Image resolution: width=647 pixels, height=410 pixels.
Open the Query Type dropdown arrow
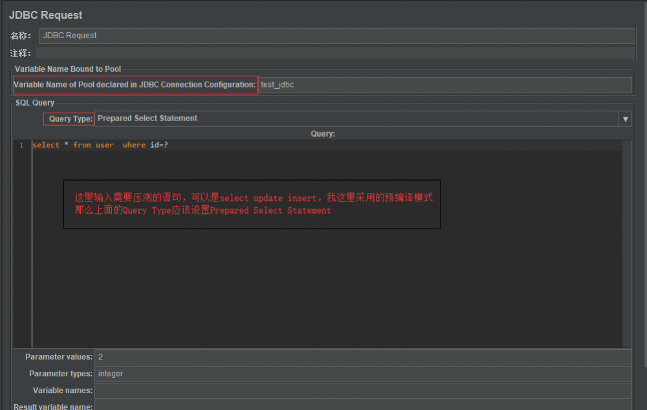(625, 119)
